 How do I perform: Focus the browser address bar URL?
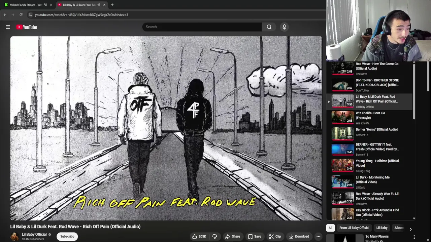pyautogui.click(x=81, y=15)
